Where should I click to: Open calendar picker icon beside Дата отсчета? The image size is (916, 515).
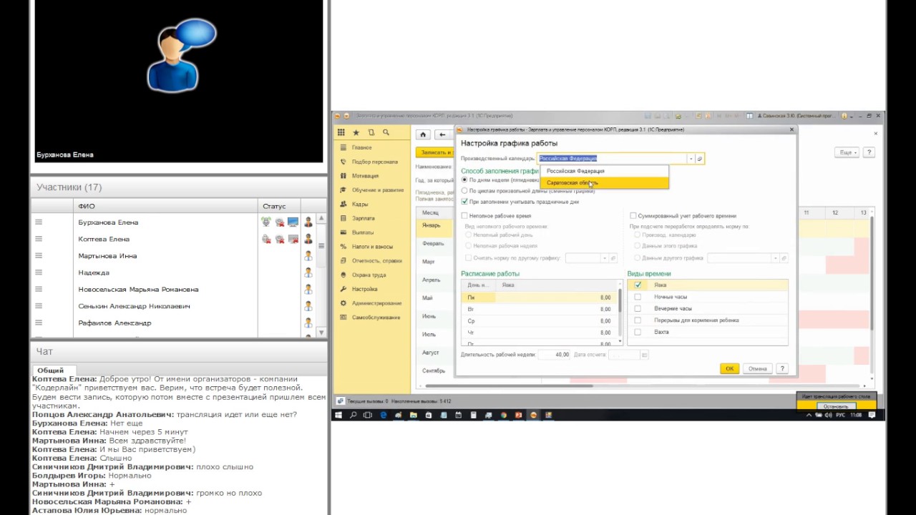click(x=644, y=355)
